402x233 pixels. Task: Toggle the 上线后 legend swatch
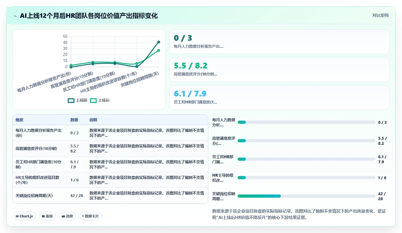point(93,100)
